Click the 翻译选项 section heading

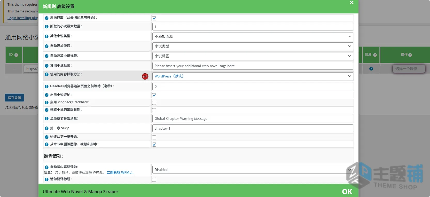click(x=54, y=156)
